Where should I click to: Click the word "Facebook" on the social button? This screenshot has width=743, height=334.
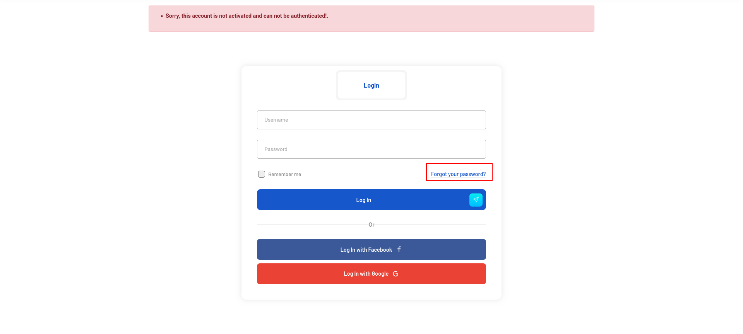click(x=380, y=250)
